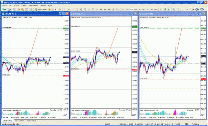Click TAKE PROFIT label in EURUSD chart
Viewport: 208px width, 126px height.
coord(7,28)
